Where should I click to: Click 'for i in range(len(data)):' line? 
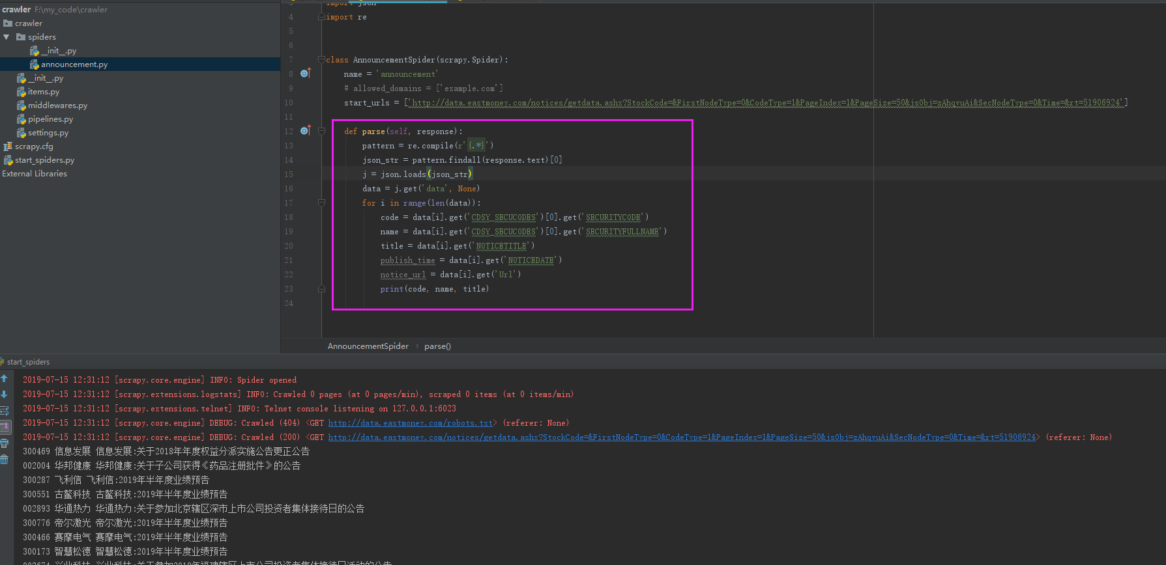pyautogui.click(x=421, y=203)
